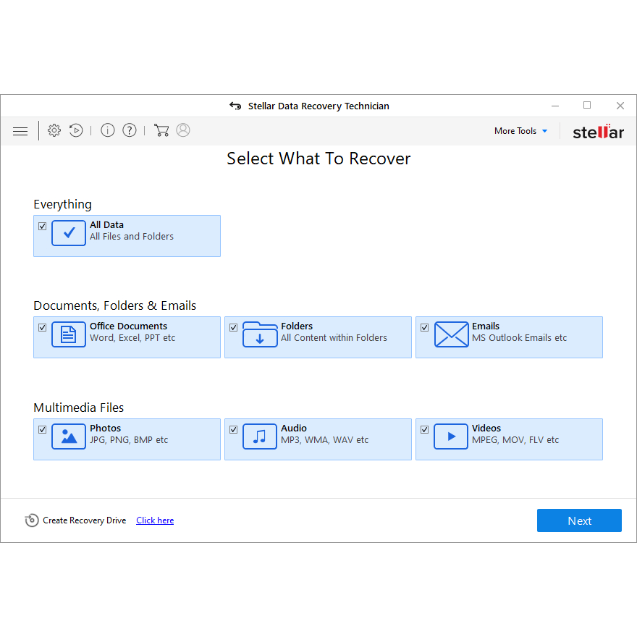637x637 pixels.
Task: Open the user account icon
Action: [183, 130]
